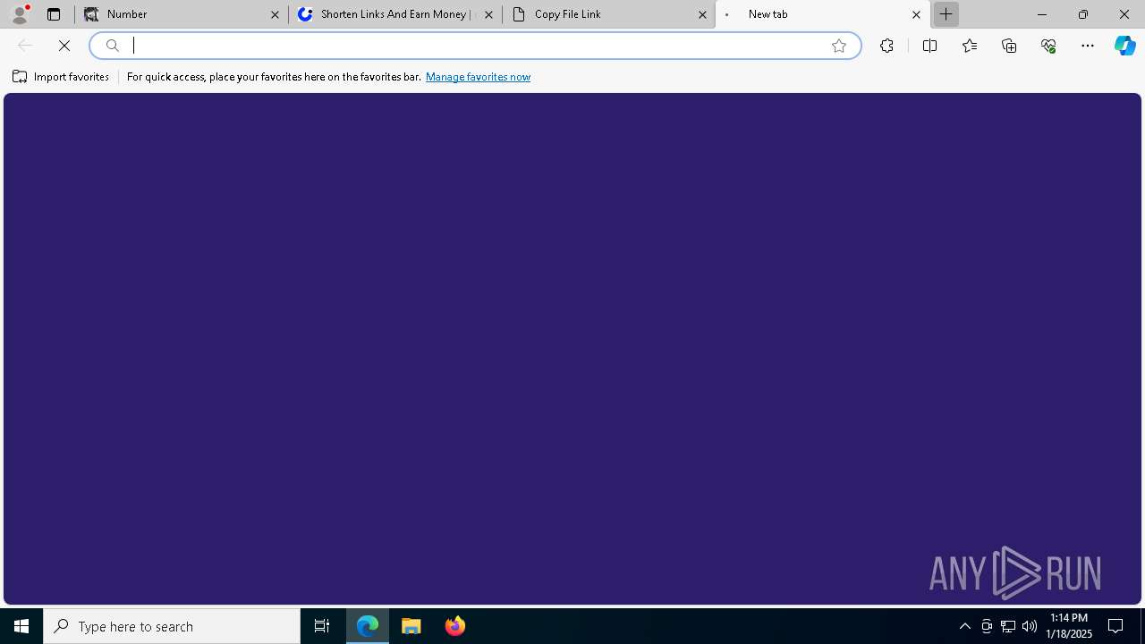This screenshot has height=644, width=1145.
Task: Open the Copilot sidebar icon
Action: [x=1125, y=46]
